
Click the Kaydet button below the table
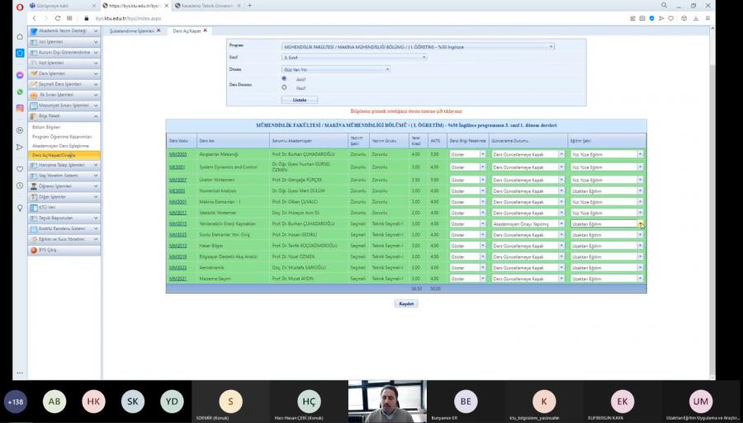[406, 303]
